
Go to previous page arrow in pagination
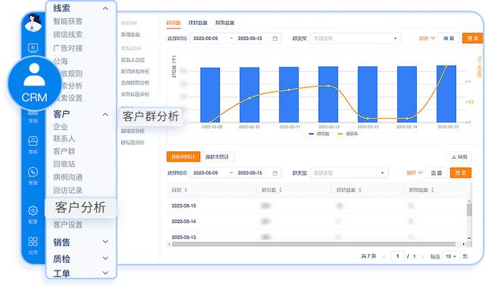pyautogui.click(x=384, y=256)
